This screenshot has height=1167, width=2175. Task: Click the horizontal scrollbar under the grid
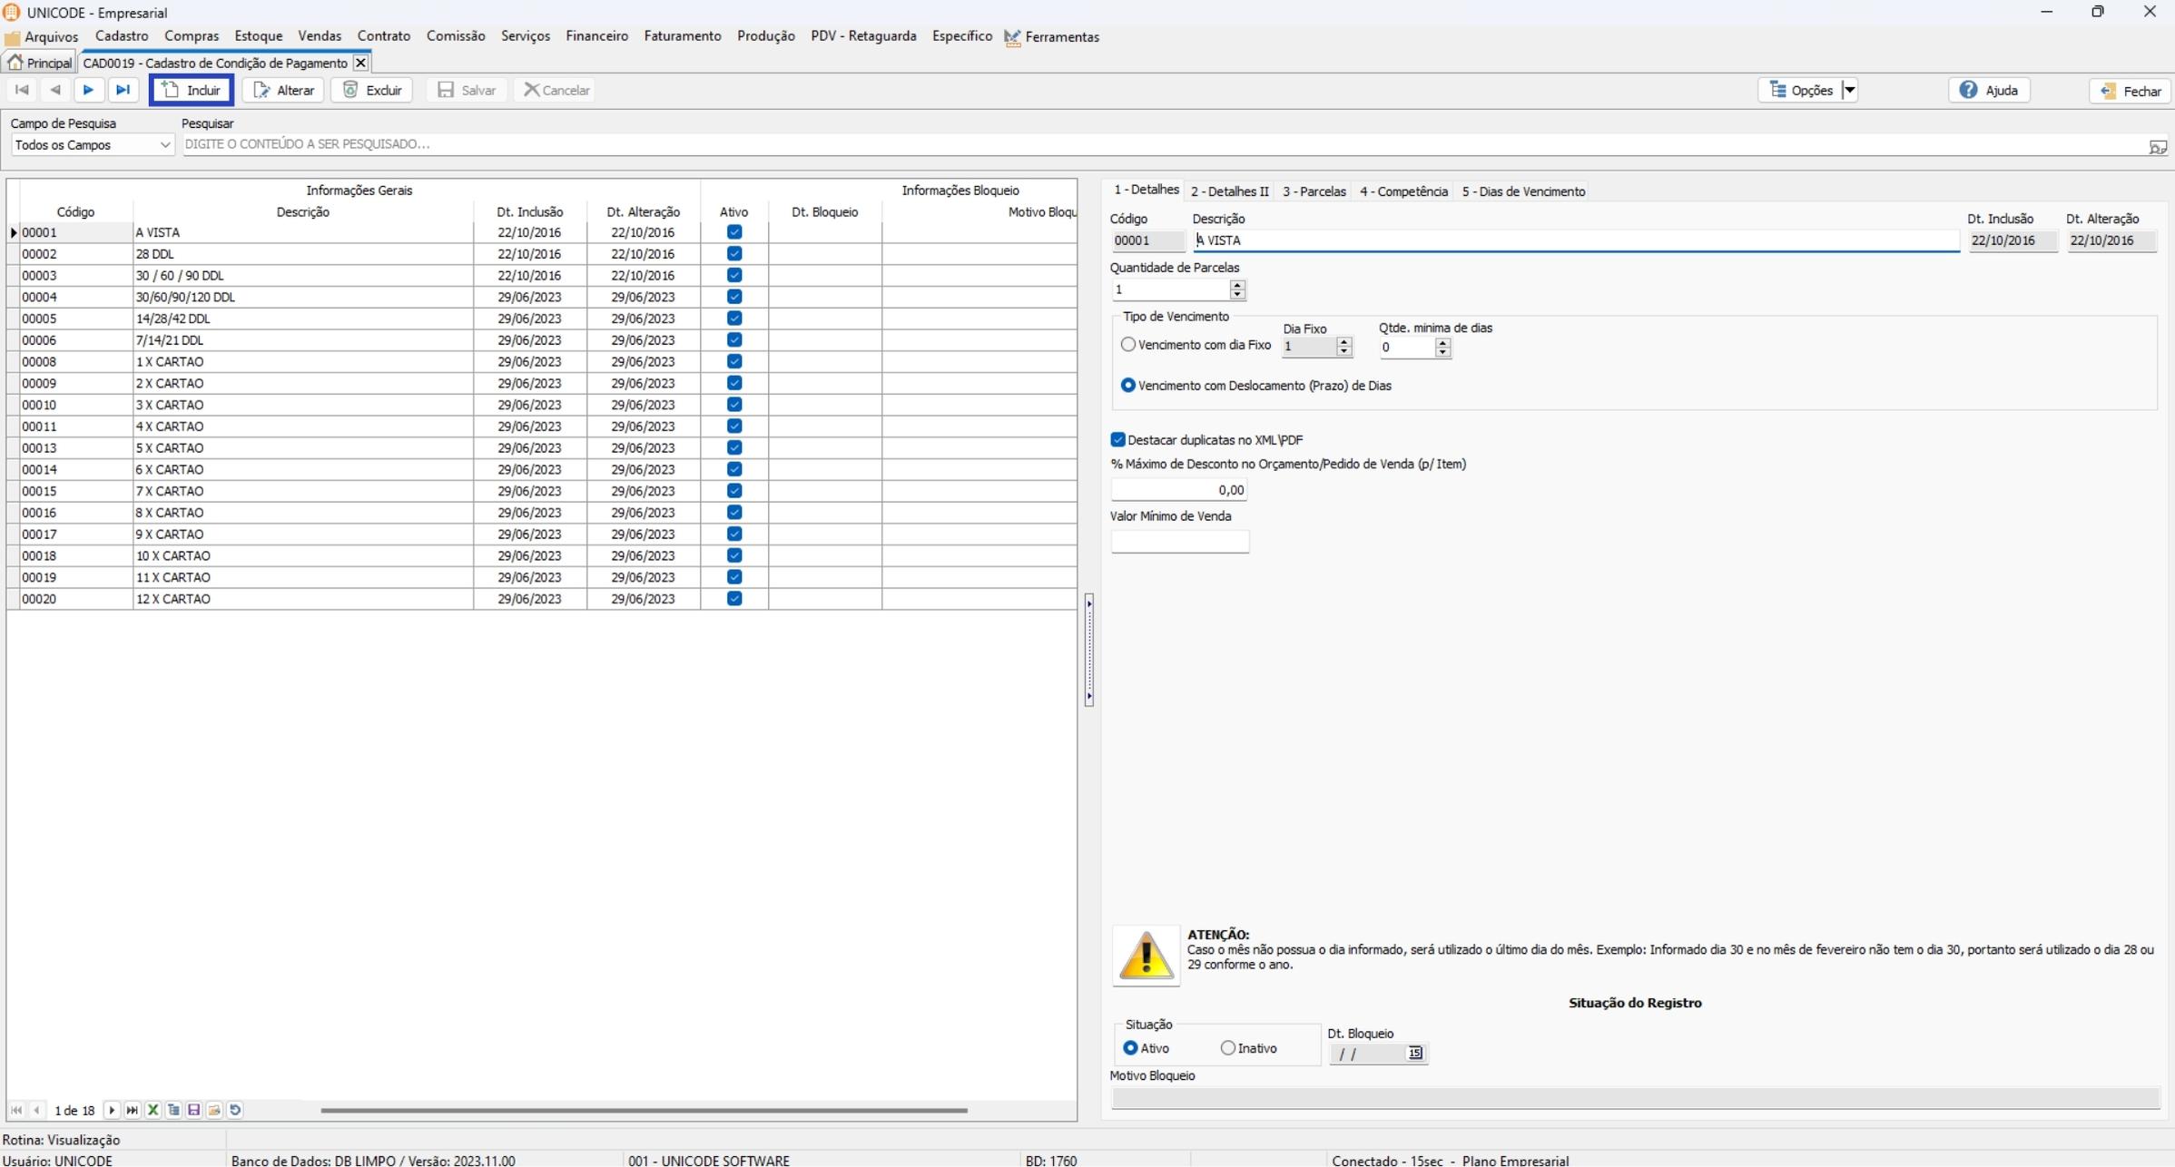pos(643,1110)
